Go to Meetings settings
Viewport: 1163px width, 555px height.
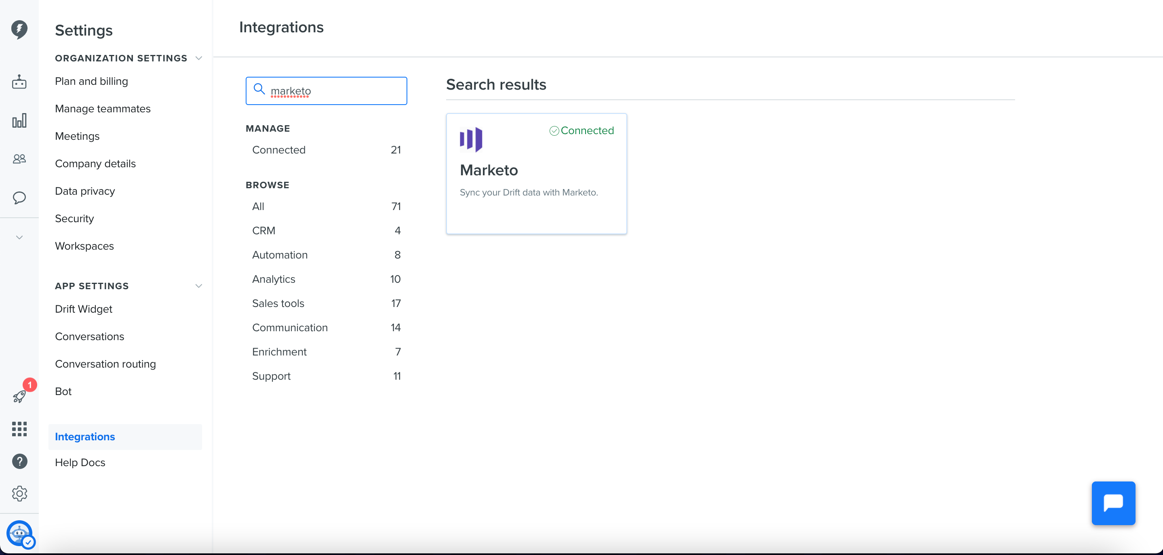point(77,136)
